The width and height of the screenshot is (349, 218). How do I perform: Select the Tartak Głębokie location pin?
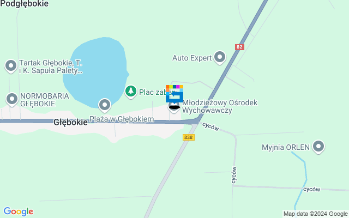pos(11,66)
